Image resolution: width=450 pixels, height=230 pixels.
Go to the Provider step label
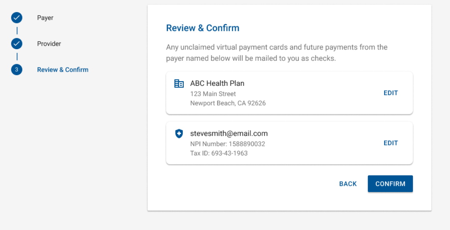(x=49, y=44)
